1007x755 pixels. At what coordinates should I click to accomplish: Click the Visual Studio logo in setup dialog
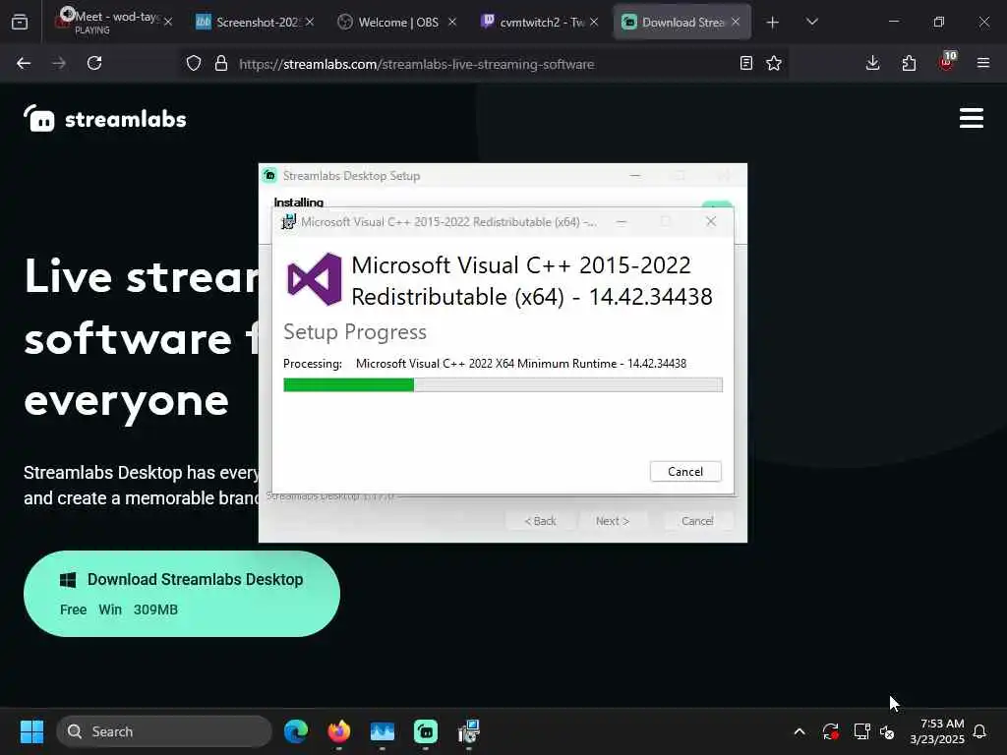point(315,278)
